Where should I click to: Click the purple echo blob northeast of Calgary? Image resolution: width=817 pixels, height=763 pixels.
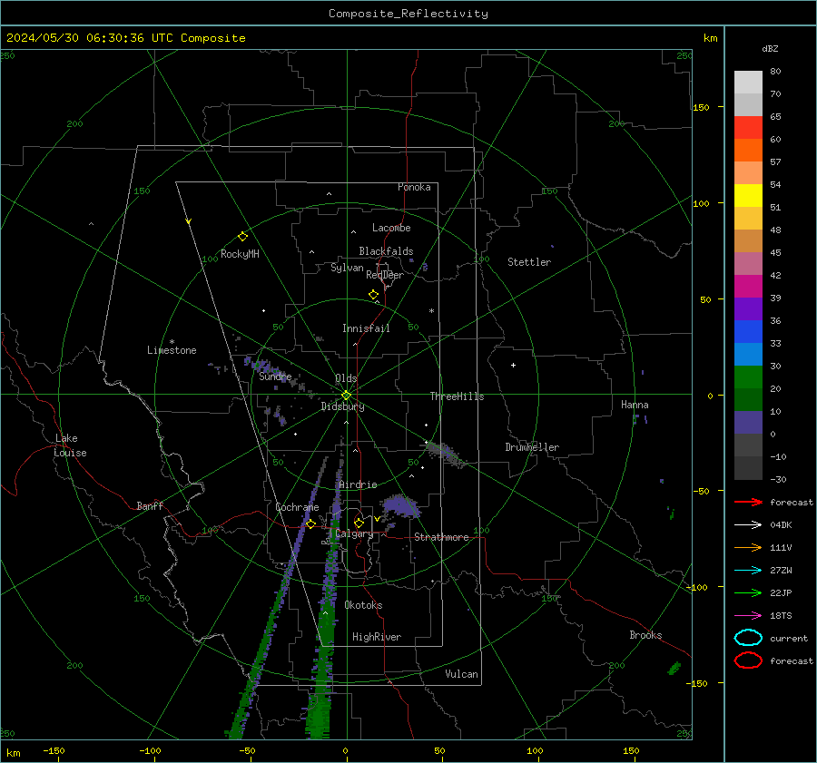click(x=400, y=506)
